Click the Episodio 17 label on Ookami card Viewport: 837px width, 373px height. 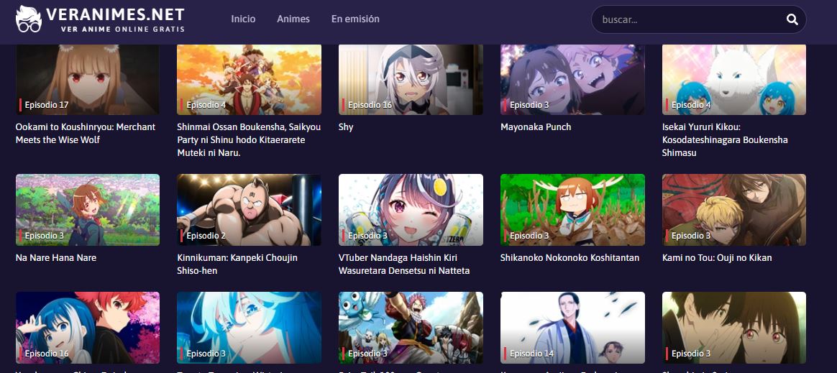pyautogui.click(x=47, y=105)
